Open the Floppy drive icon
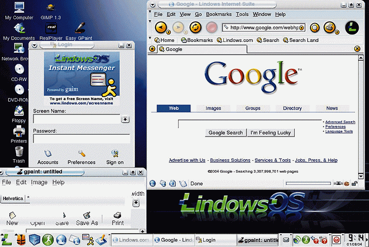 click(19, 114)
